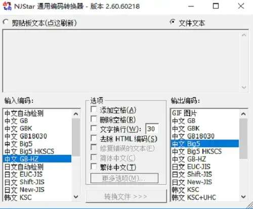Click the input encoding list scroll down arrow
The image size is (253, 209).
click(x=76, y=197)
